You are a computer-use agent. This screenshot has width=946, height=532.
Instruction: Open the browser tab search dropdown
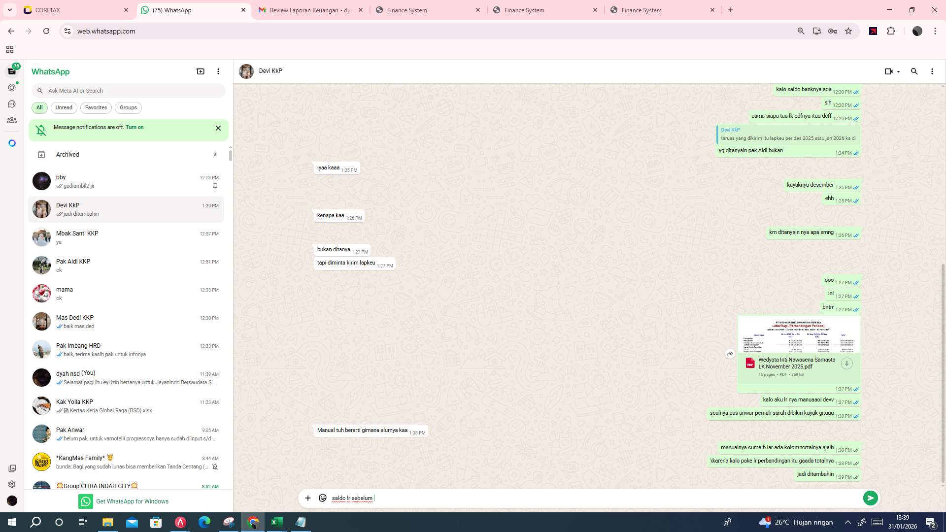[9, 10]
